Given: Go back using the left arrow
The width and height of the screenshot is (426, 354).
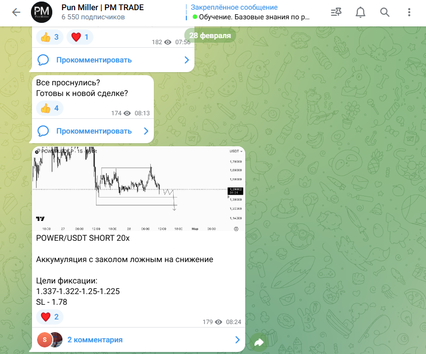Looking at the screenshot, I should point(16,12).
